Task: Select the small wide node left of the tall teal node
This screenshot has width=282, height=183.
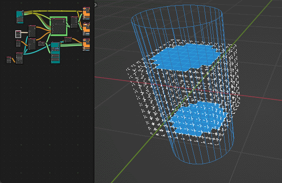Action: (41, 44)
